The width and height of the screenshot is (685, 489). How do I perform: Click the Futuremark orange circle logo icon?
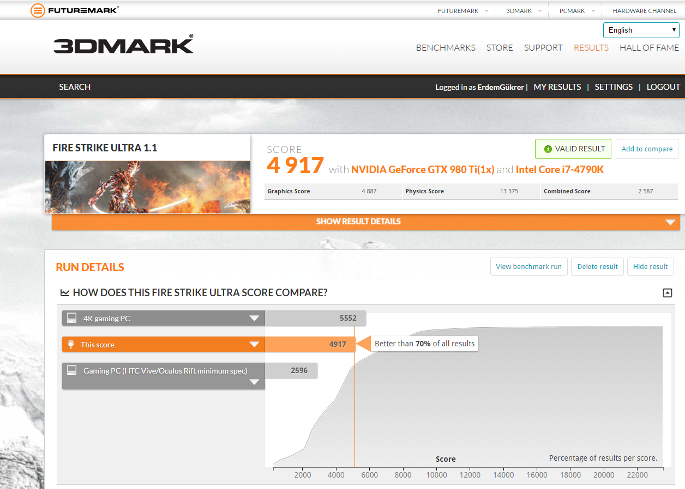pos(38,10)
